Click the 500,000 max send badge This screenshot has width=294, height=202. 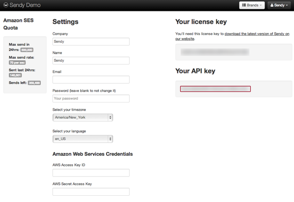pyautogui.click(x=26, y=50)
